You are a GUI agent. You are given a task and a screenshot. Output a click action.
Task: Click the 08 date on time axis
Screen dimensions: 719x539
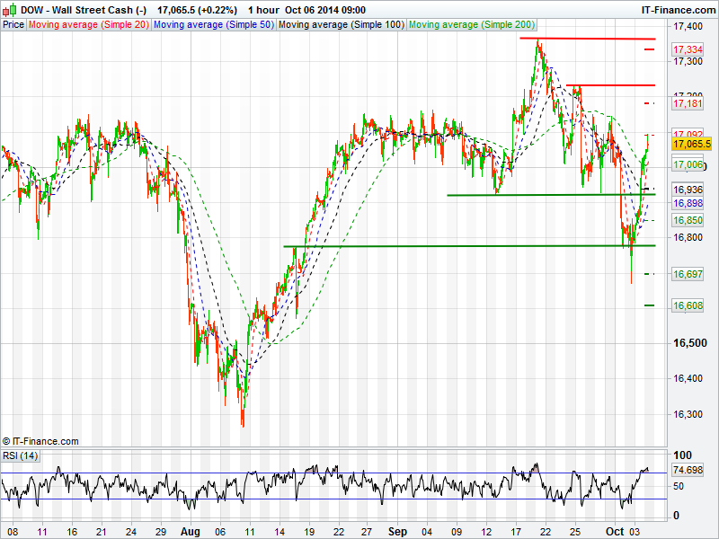tap(13, 532)
